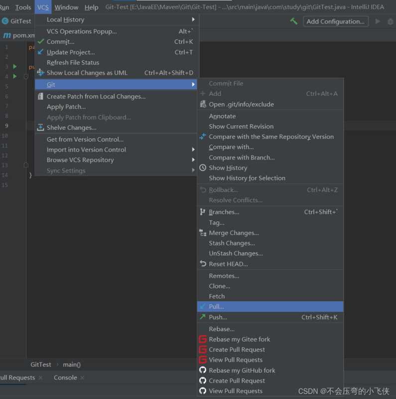Click the undo arrow icon for Reset HEAD
Screen dimensions: 396x399
(x=203, y=264)
